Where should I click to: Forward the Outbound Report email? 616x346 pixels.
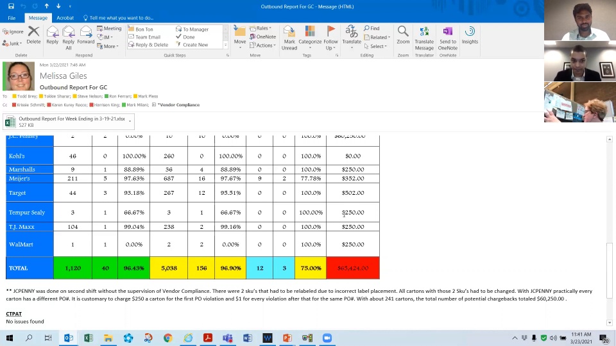tap(85, 35)
